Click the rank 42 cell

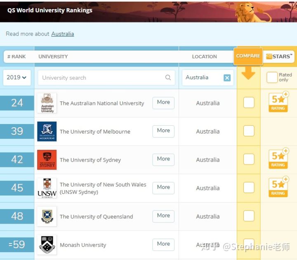tap(17, 160)
